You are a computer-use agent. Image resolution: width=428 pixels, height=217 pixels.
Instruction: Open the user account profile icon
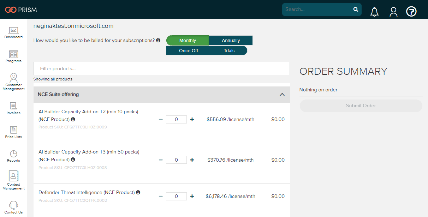tap(393, 12)
